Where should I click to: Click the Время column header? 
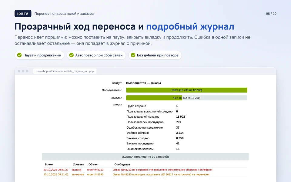click(49, 164)
